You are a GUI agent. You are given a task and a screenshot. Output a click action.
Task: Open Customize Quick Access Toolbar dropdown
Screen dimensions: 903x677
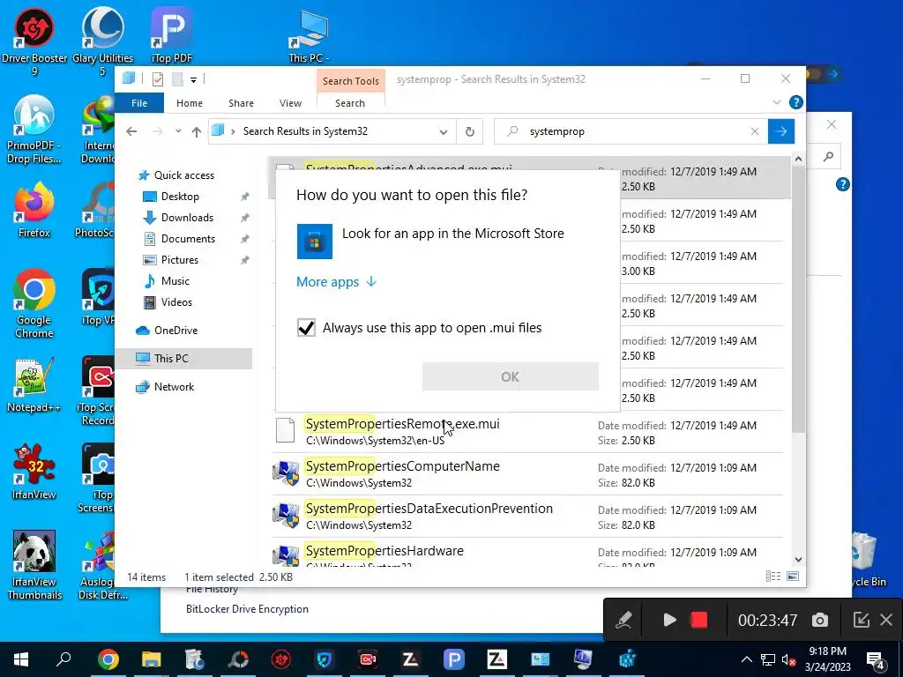coord(193,79)
